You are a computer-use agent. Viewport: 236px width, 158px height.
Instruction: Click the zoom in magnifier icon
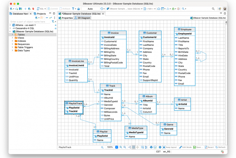click(120, 147)
